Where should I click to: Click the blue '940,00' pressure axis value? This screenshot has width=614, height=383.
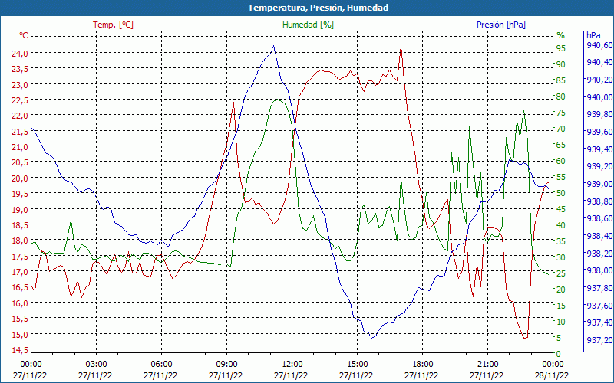pyautogui.click(x=599, y=97)
